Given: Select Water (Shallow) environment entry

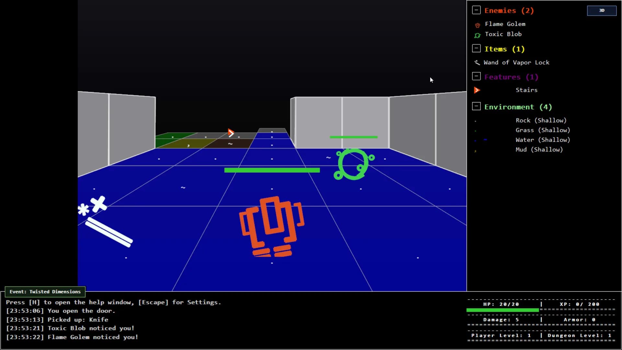Looking at the screenshot, I should click(x=543, y=140).
